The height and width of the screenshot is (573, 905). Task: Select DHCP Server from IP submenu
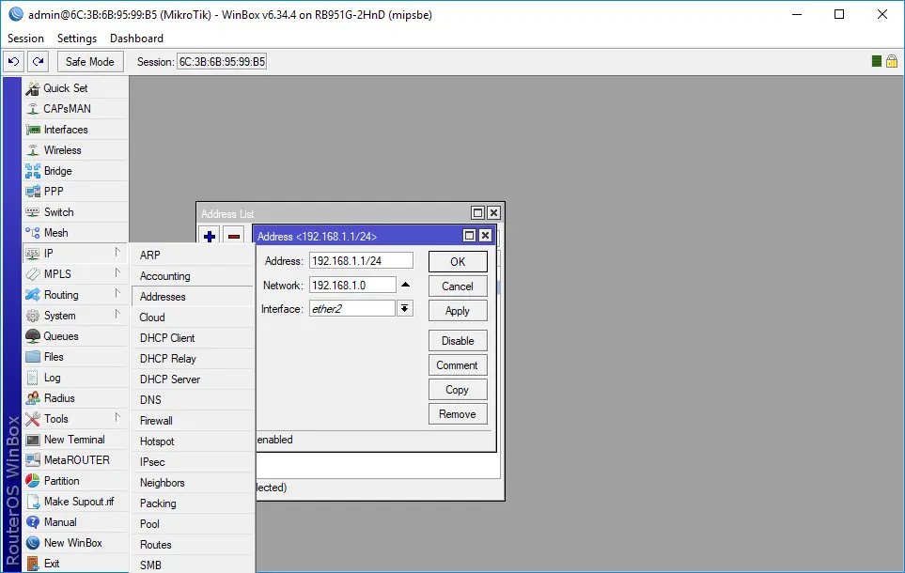(x=193, y=379)
